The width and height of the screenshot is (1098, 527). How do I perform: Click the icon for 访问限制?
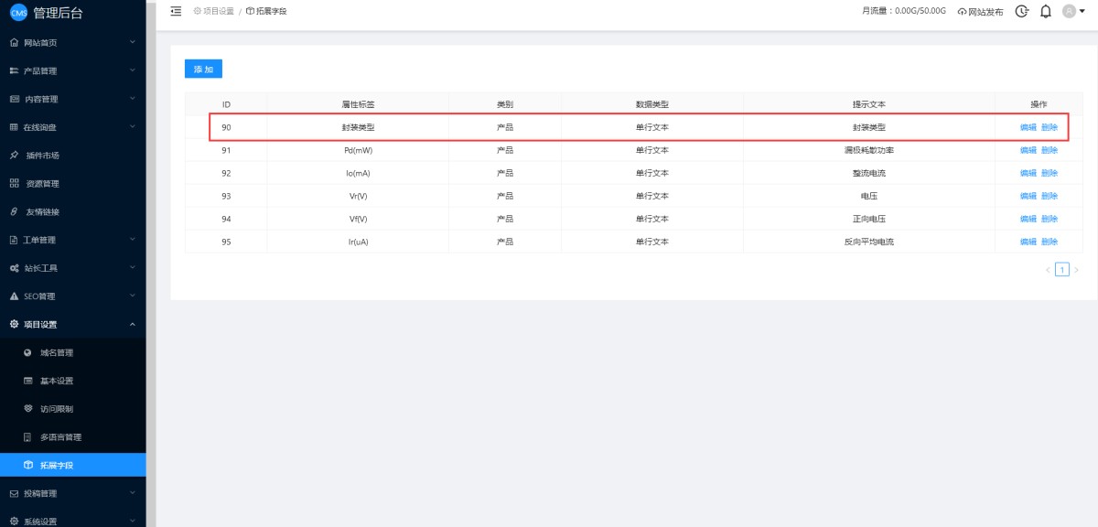(27, 409)
